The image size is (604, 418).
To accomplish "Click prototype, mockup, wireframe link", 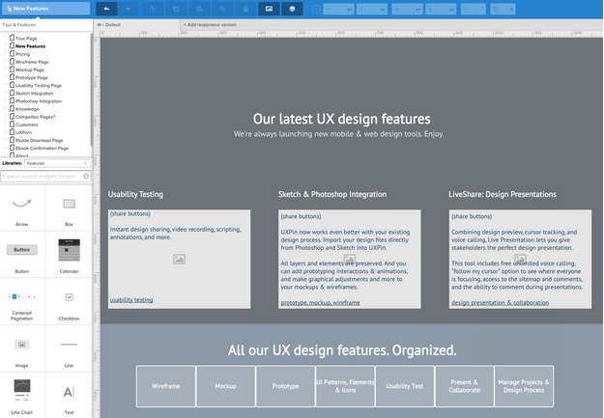I will (x=320, y=302).
